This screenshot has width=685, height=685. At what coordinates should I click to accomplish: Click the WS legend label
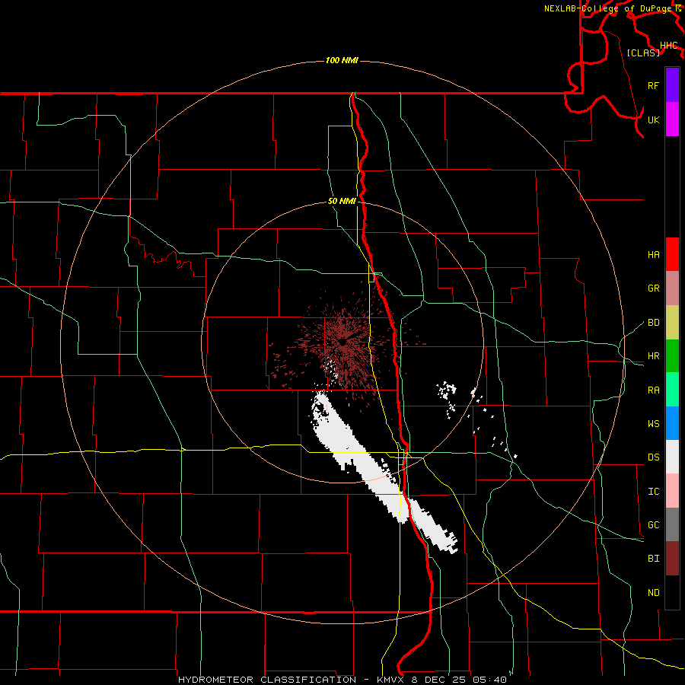(653, 424)
